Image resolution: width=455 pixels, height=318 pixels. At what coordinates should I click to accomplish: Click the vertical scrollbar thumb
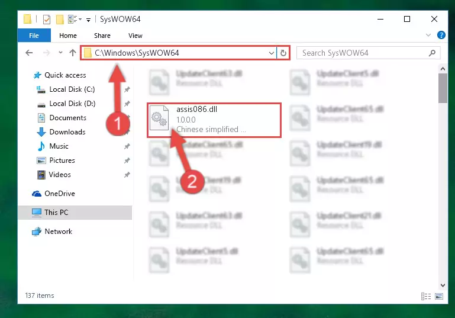point(443,88)
